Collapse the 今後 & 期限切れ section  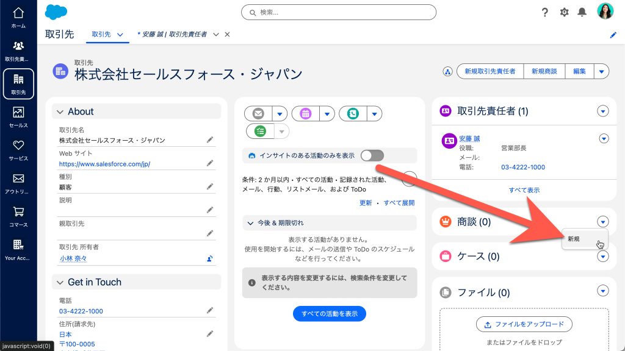(x=250, y=223)
